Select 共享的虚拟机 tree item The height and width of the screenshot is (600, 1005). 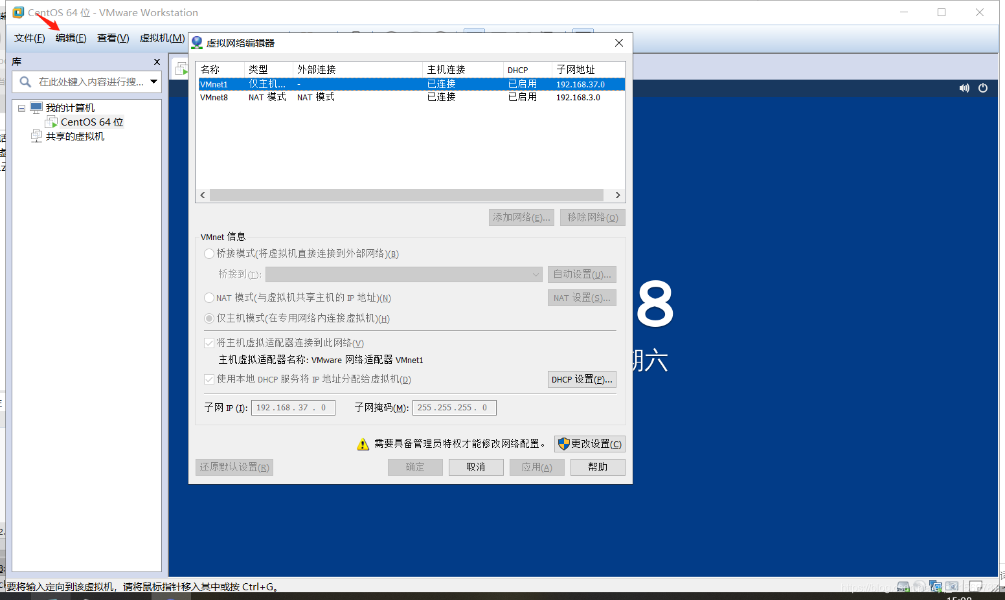pyautogui.click(x=75, y=136)
